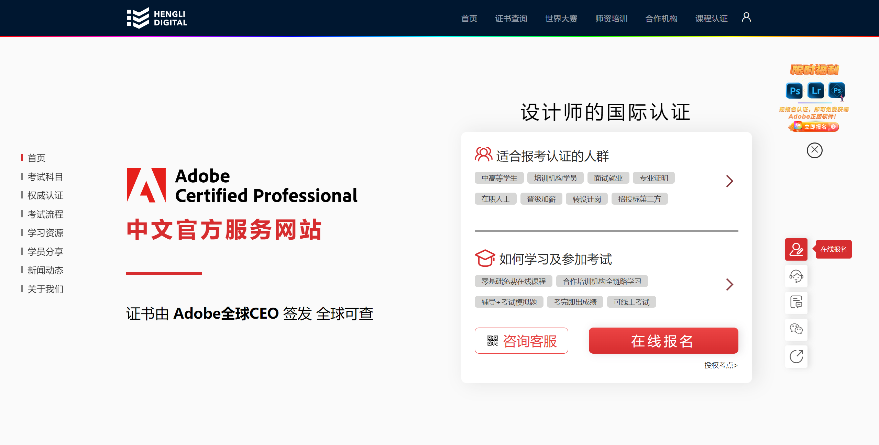The height and width of the screenshot is (445, 879).
Task: Click the red online registration pencil icon
Action: click(x=796, y=249)
